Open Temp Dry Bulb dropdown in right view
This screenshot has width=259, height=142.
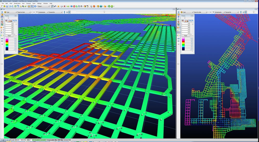pos(201,12)
